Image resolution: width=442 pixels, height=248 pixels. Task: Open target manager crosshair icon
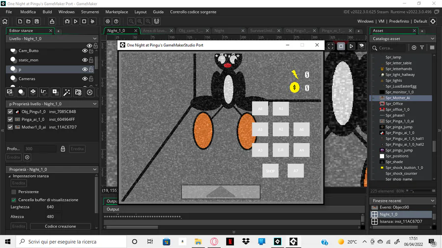coord(433,22)
